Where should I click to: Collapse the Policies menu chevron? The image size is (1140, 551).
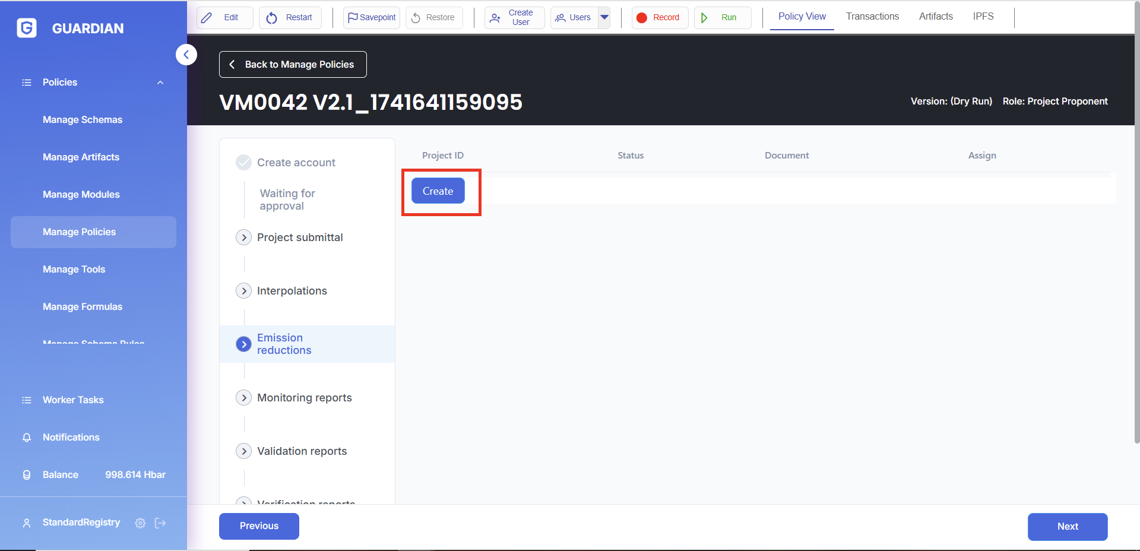[x=160, y=83]
